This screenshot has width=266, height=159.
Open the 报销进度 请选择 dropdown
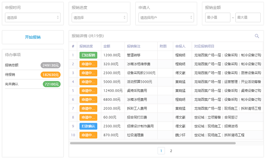click(x=99, y=18)
